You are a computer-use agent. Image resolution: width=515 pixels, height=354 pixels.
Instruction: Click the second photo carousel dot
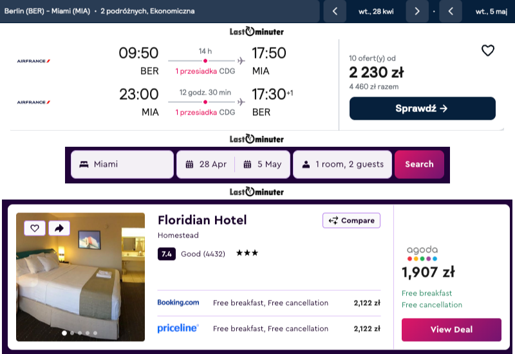tap(71, 333)
